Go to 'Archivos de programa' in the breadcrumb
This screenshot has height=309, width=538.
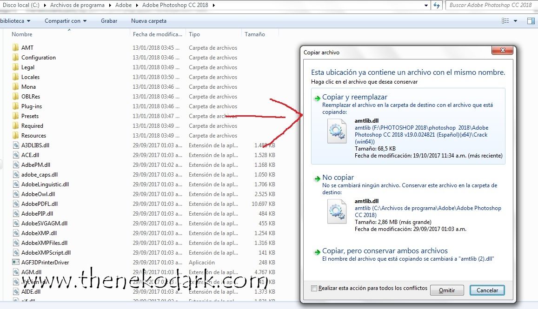pyautogui.click(x=77, y=5)
